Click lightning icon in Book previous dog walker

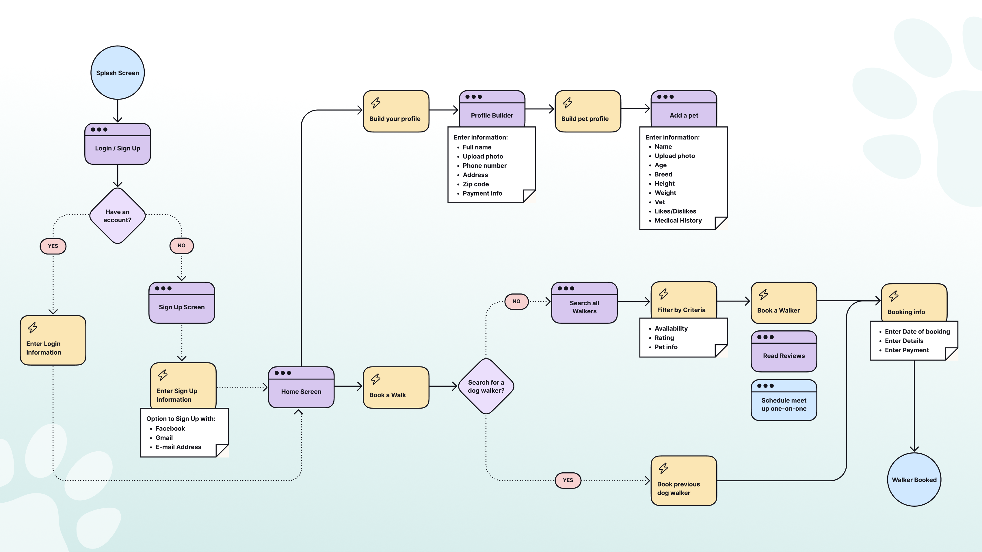(x=663, y=468)
